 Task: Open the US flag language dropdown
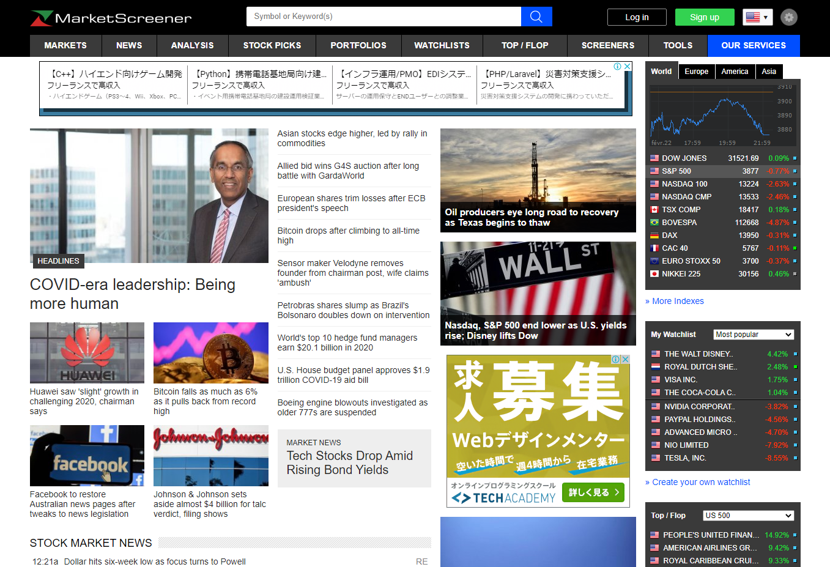click(757, 17)
